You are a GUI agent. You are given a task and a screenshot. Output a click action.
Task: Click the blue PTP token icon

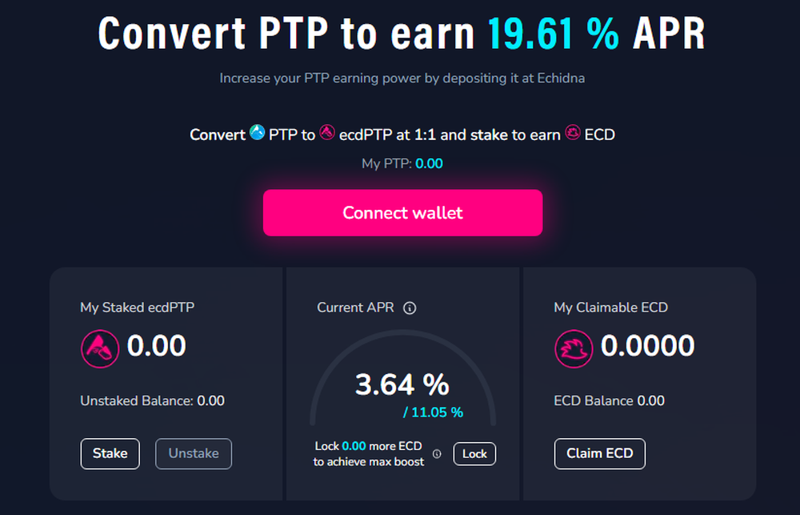(257, 132)
